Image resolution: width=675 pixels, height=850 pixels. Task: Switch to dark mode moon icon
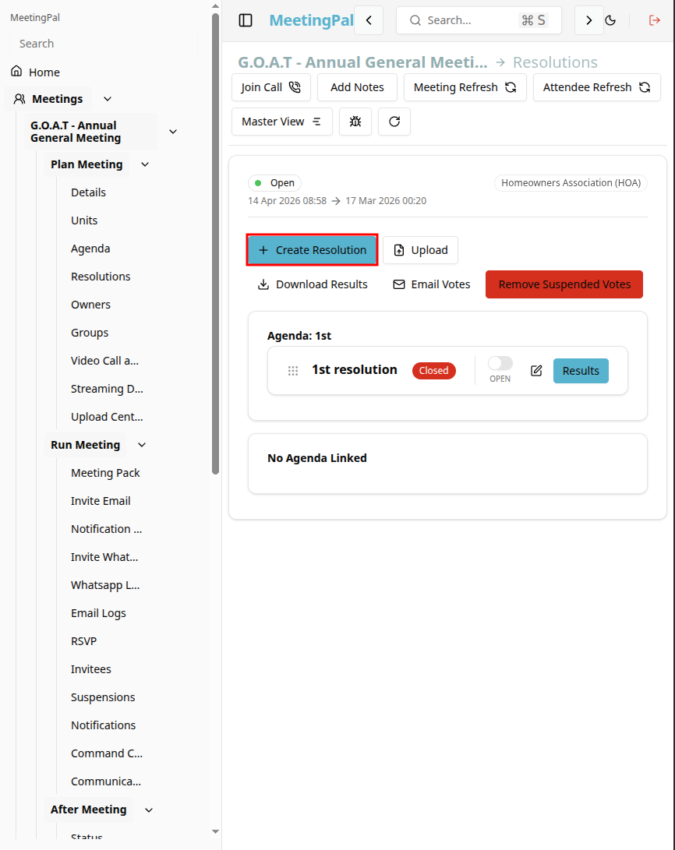(610, 20)
